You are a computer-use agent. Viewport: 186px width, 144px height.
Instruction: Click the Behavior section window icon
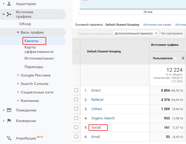click(9, 110)
